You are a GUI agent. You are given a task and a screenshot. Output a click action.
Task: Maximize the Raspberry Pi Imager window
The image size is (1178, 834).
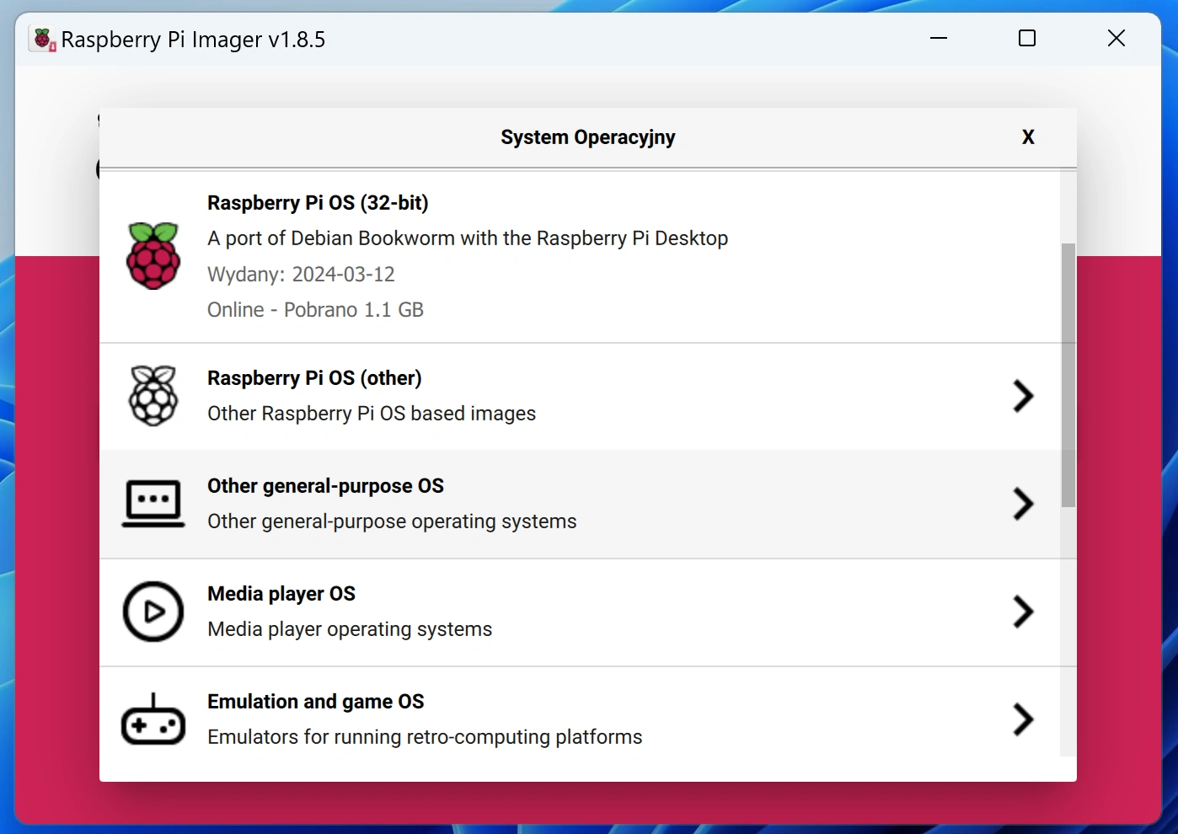click(x=1027, y=39)
